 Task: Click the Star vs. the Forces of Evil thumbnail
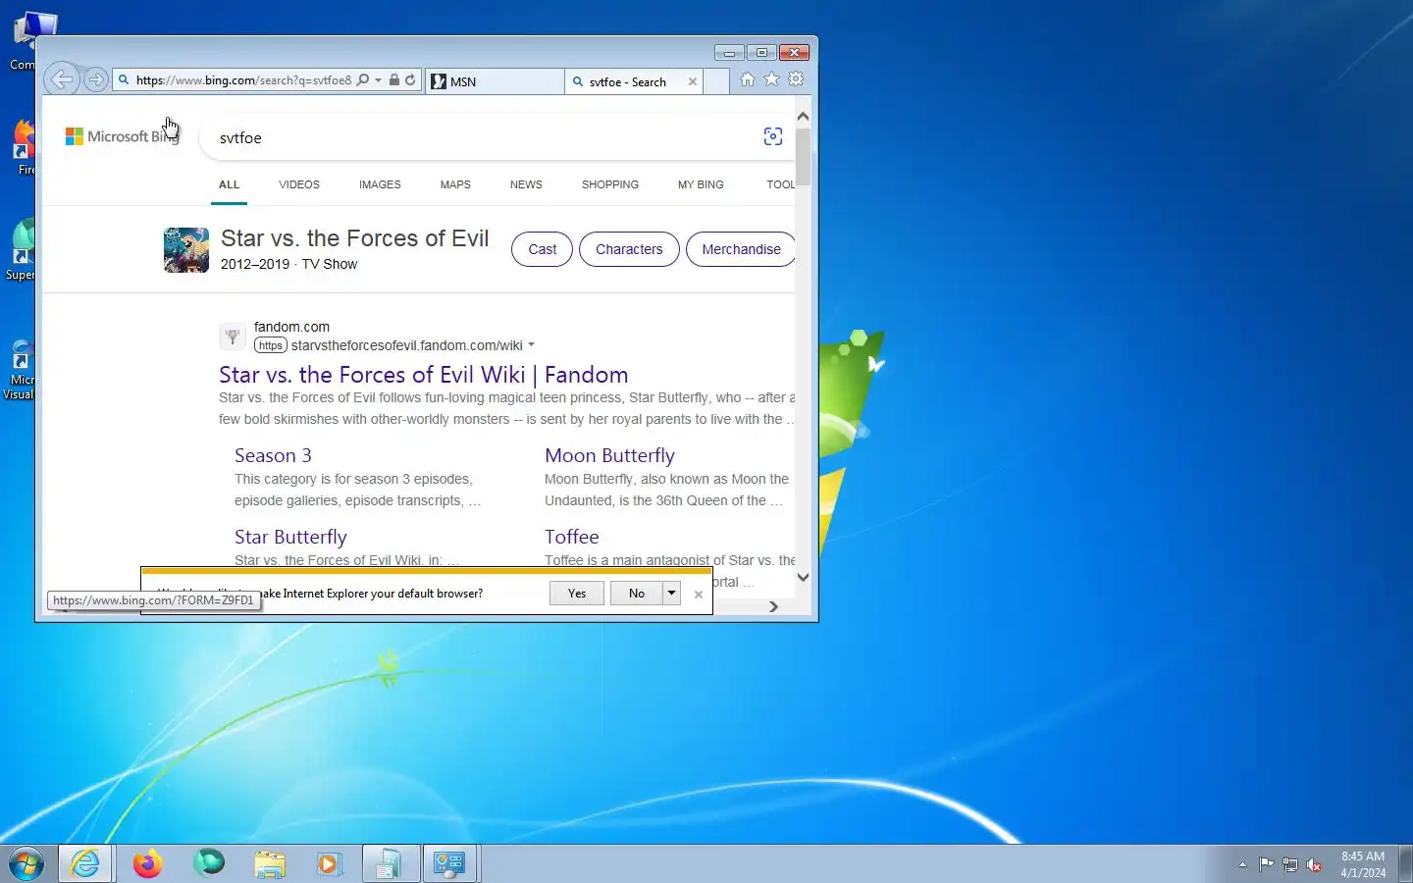(x=186, y=249)
